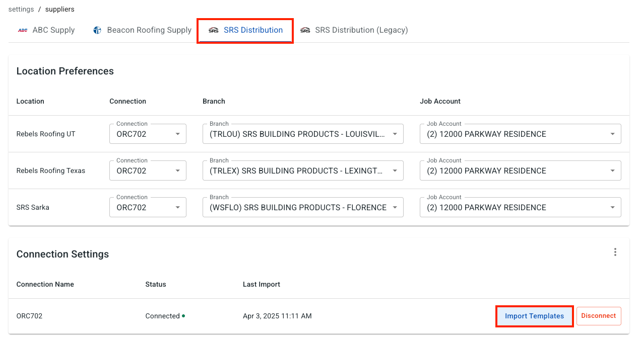The height and width of the screenshot is (343, 641).
Task: Click the Location column header
Action: click(x=30, y=101)
